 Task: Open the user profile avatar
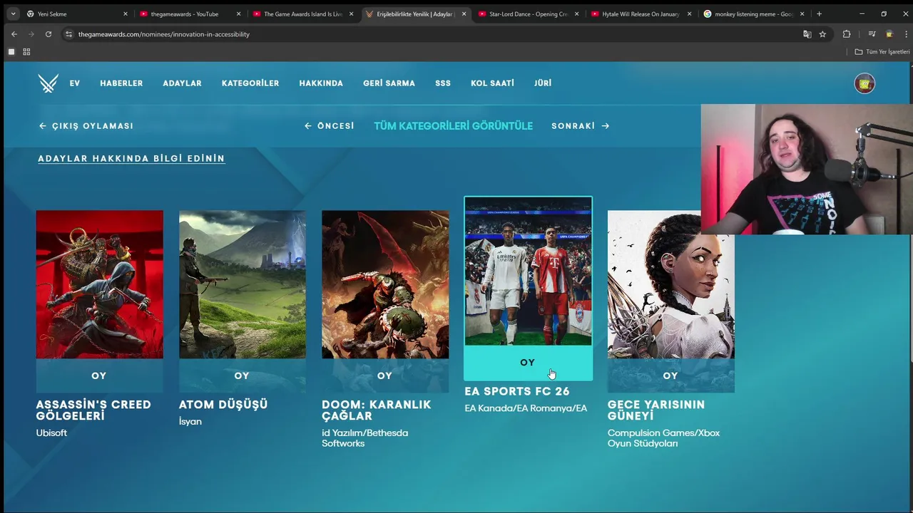(864, 83)
